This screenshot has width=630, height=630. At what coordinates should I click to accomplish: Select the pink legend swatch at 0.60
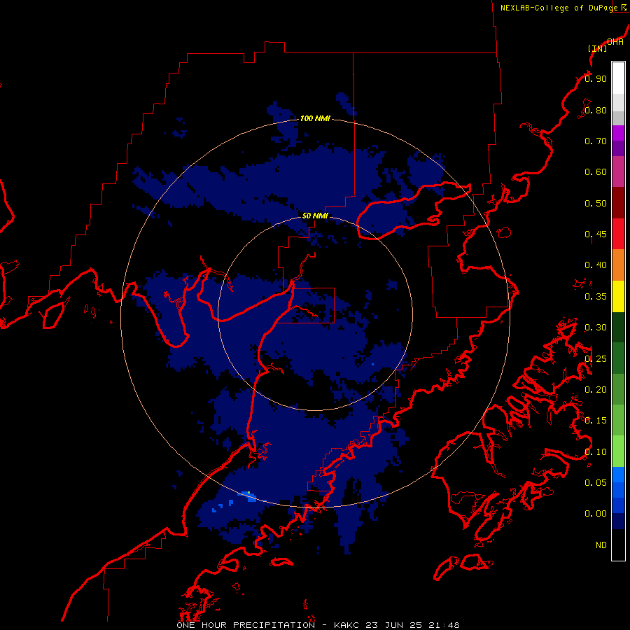[x=618, y=171]
